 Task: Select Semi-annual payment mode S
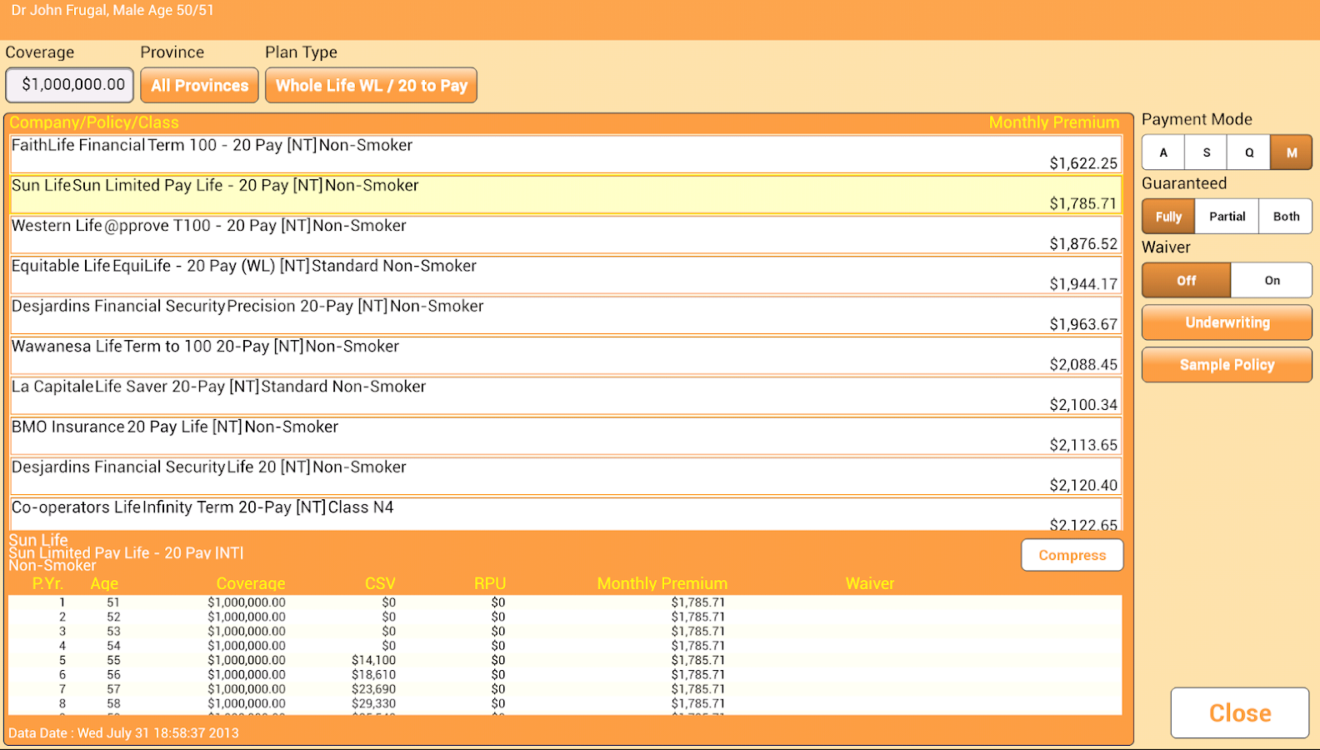click(1206, 152)
